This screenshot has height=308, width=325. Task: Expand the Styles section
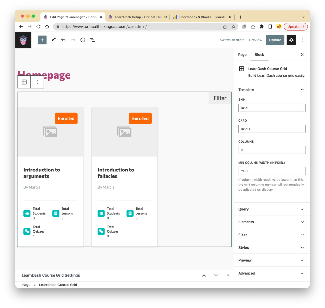272,247
